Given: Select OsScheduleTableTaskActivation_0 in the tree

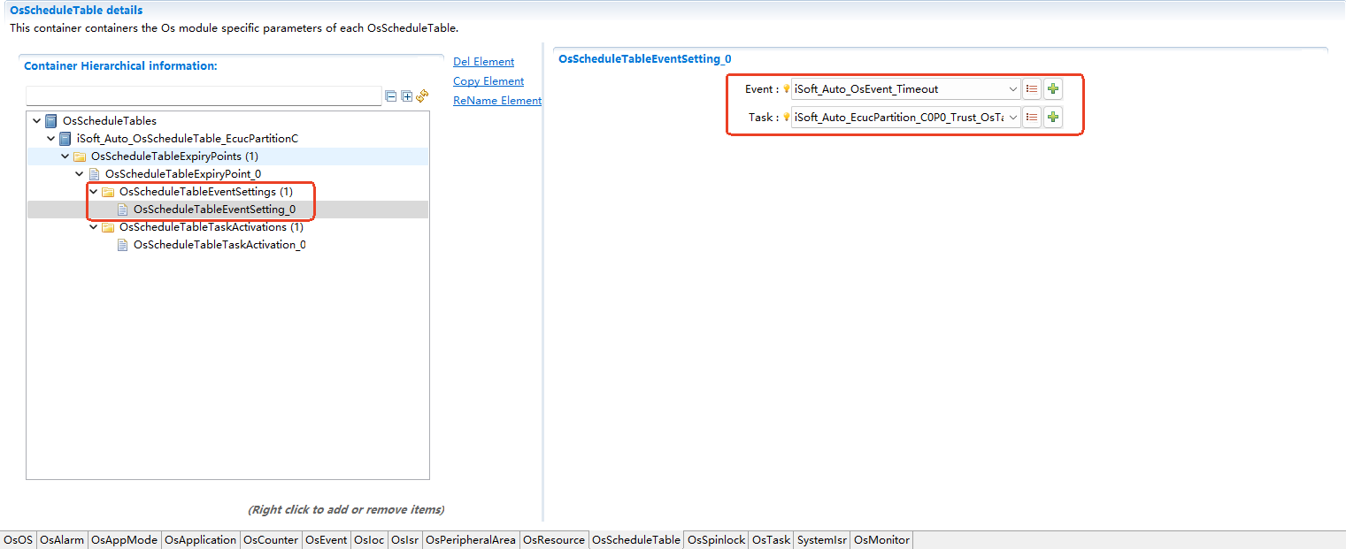Looking at the screenshot, I should pyautogui.click(x=219, y=245).
